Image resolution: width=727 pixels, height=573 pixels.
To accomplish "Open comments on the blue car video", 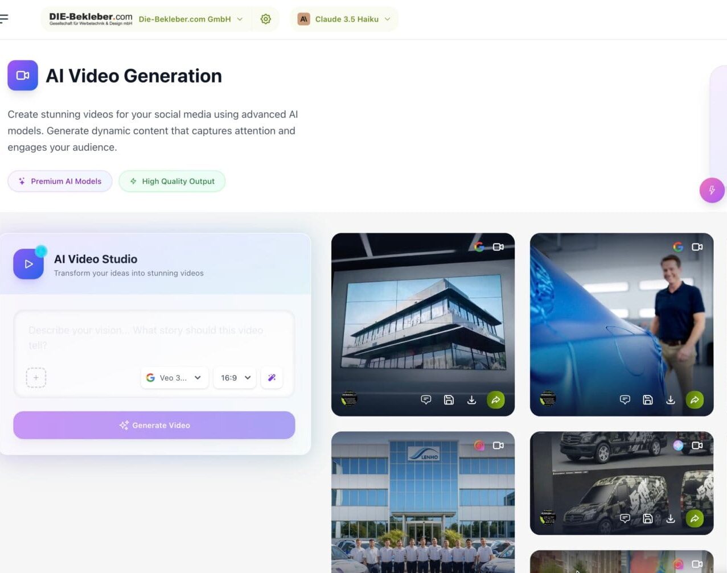I will 625,400.
